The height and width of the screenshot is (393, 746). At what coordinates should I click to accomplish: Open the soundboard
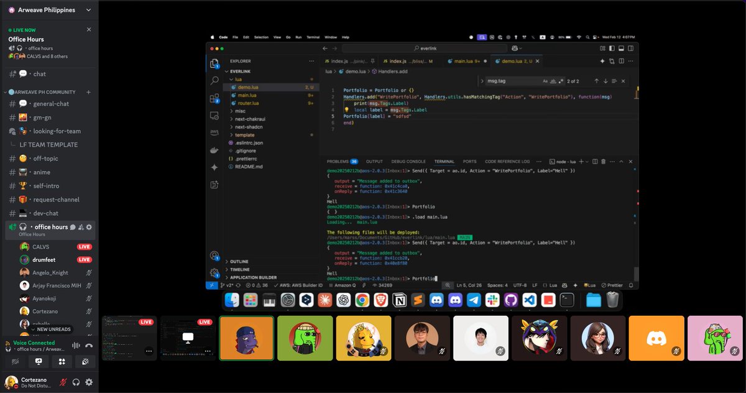tap(85, 361)
